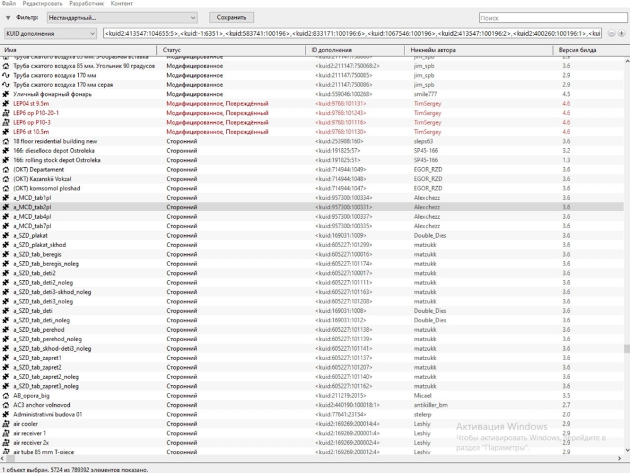The width and height of the screenshot is (630, 473).
Task: Click the author name 'smile777'
Action: 425,94
